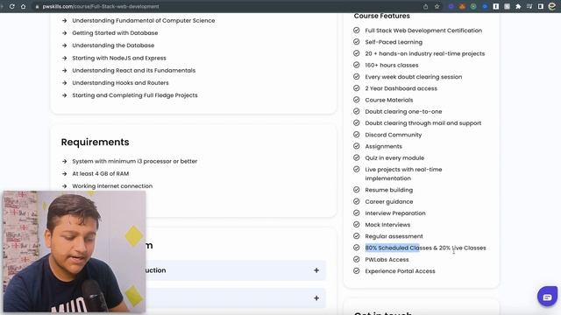Viewport: 561px width, 315px height.
Task: Click 'Understanding React and its Fundamentals' item
Action: pos(134,70)
